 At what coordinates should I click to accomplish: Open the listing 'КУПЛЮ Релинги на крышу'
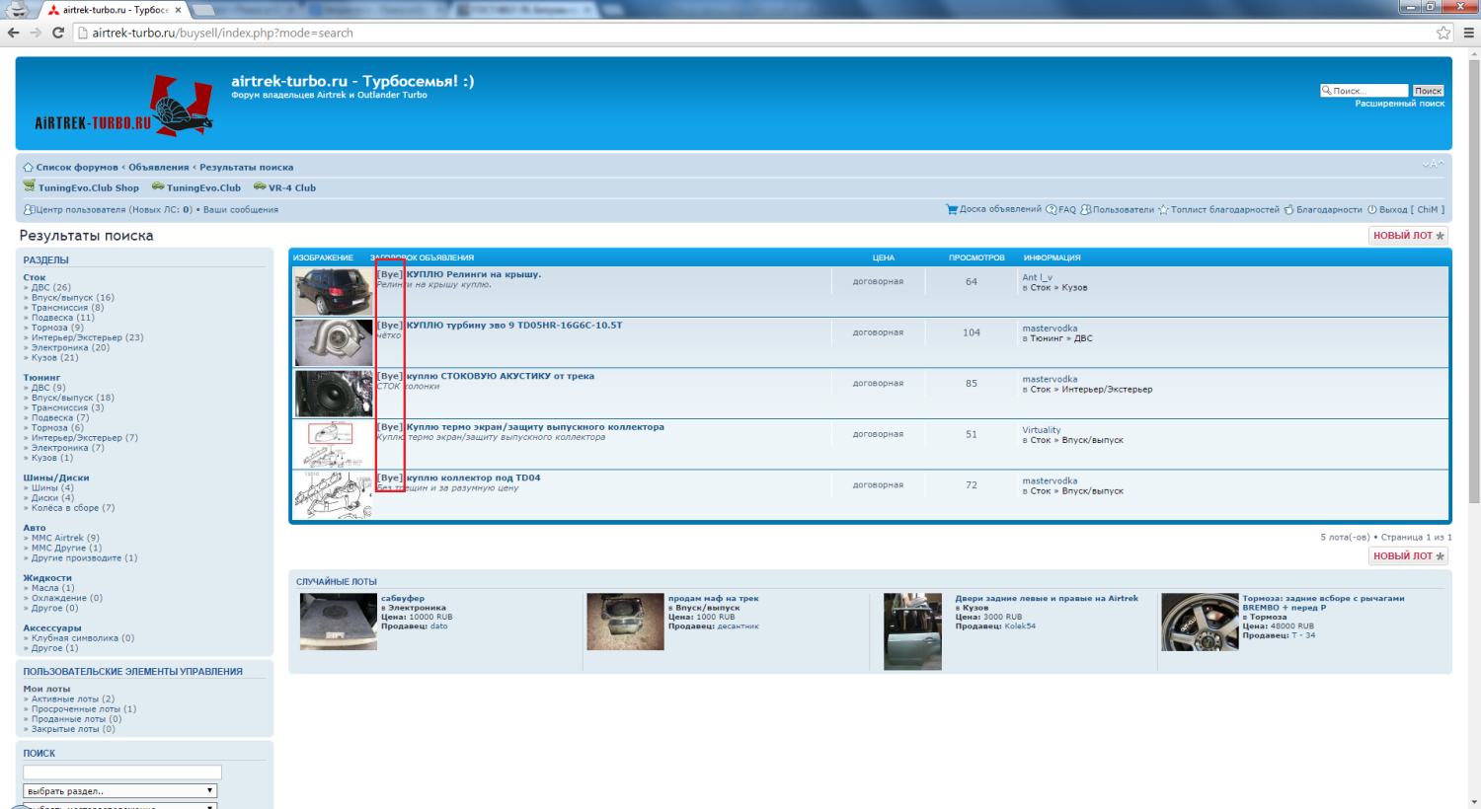tap(473, 274)
